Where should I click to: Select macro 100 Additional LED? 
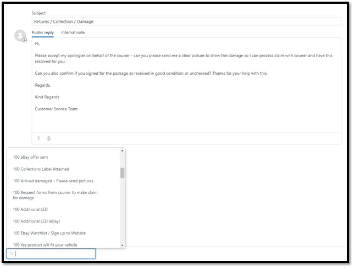click(x=30, y=209)
